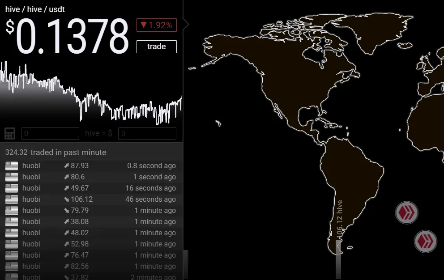Viewport: 444px width, 280px height.
Task: Click the 106.12 hive label on map
Action: (340, 220)
